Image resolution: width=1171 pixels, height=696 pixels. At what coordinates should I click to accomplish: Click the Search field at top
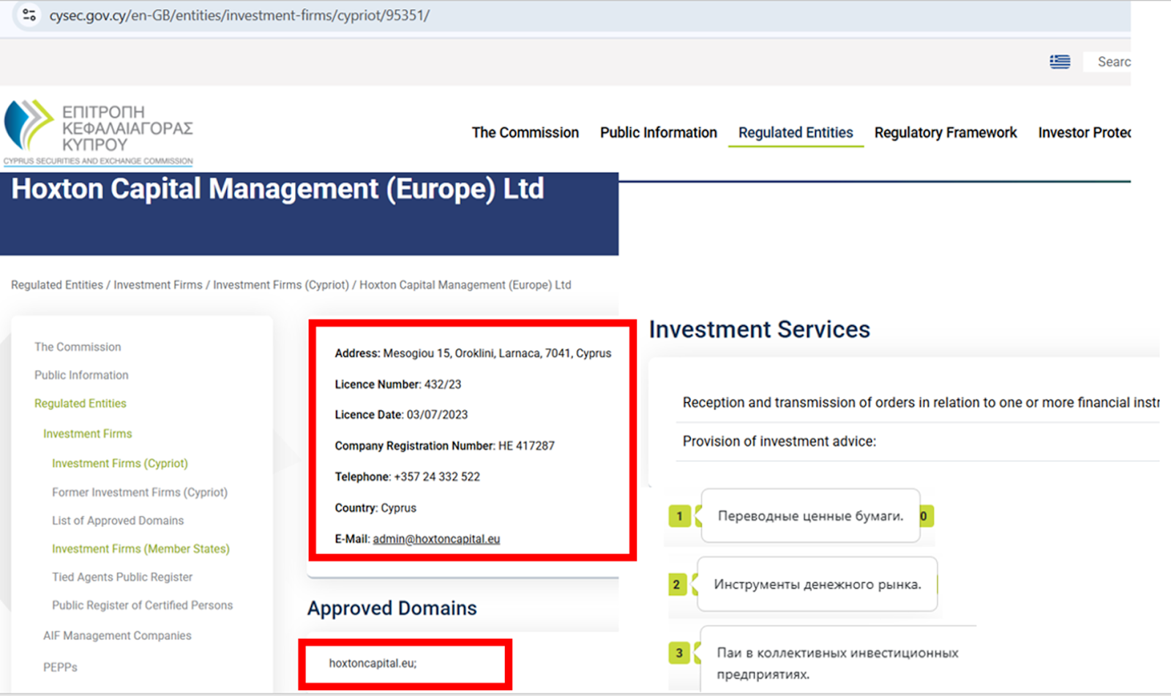(1107, 62)
